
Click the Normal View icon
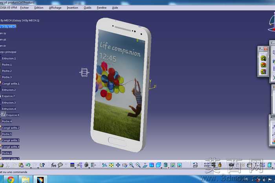click(145, 165)
